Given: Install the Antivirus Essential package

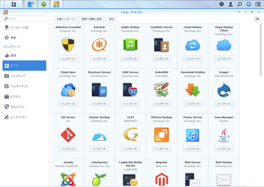Looking at the screenshot, I should coord(68,59).
